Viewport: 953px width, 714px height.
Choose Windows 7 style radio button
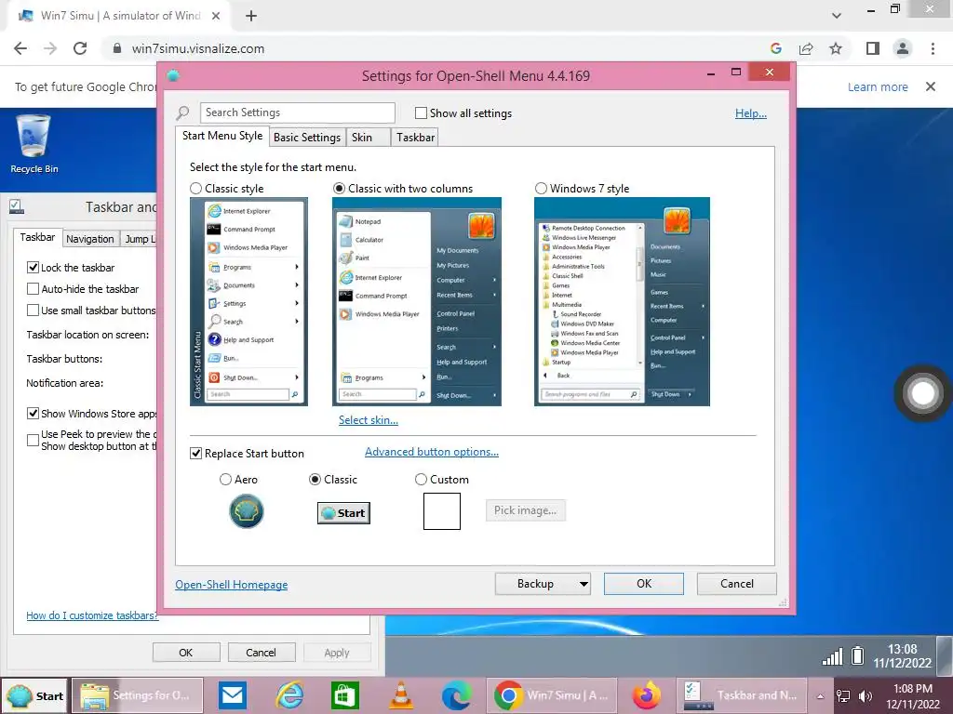click(541, 189)
